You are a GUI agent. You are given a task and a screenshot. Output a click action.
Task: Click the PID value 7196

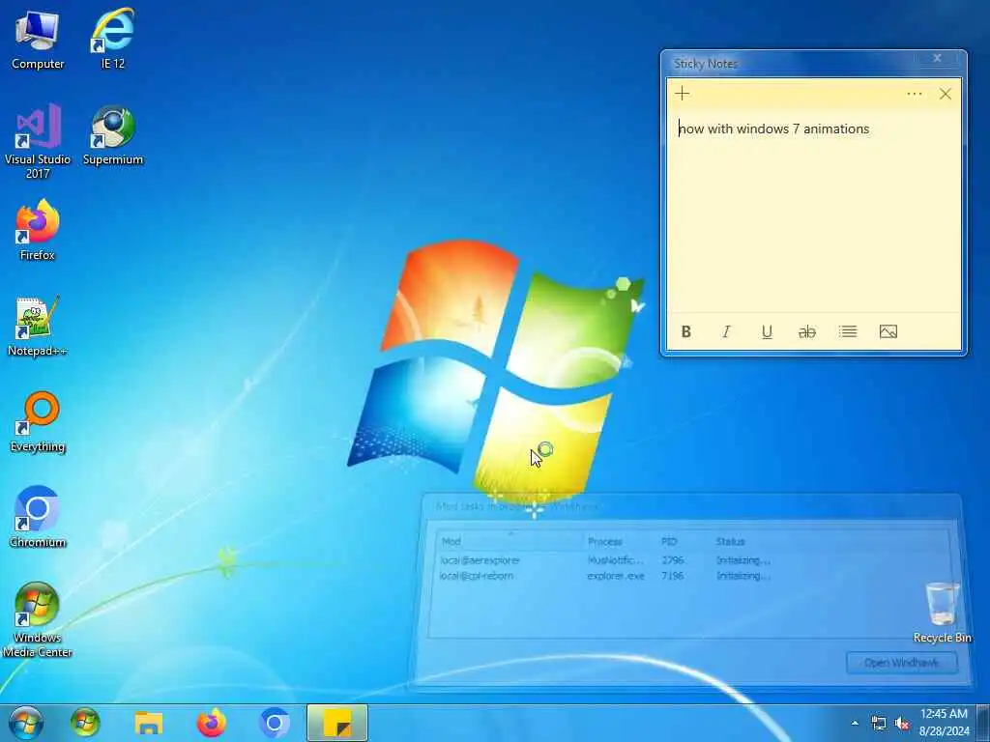point(673,576)
